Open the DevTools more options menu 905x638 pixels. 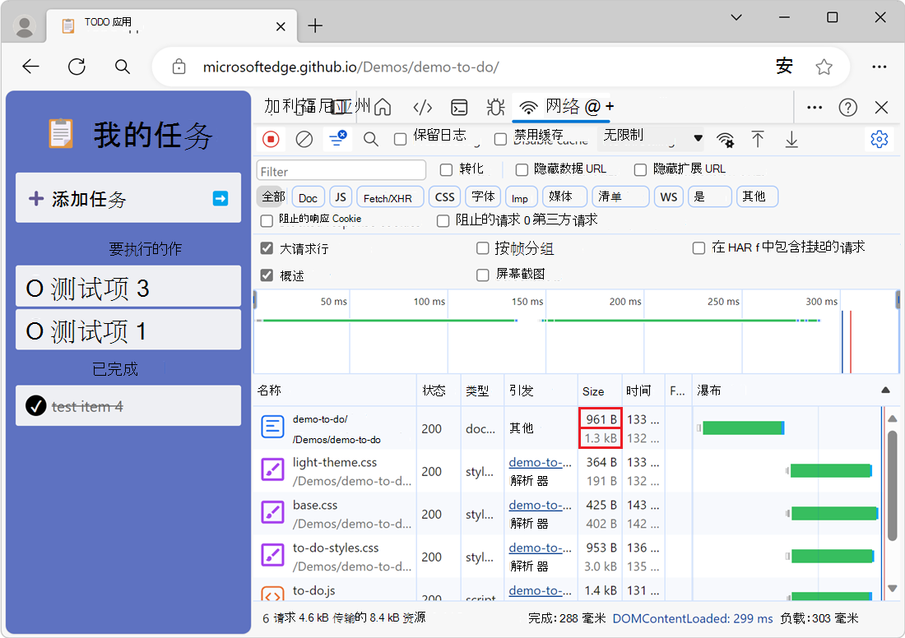coord(814,107)
